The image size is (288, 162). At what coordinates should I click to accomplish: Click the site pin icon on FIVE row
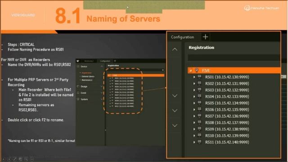click(x=197, y=70)
